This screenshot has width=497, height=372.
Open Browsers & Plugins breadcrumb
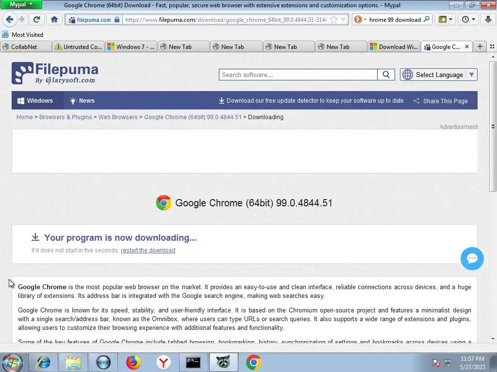66,117
